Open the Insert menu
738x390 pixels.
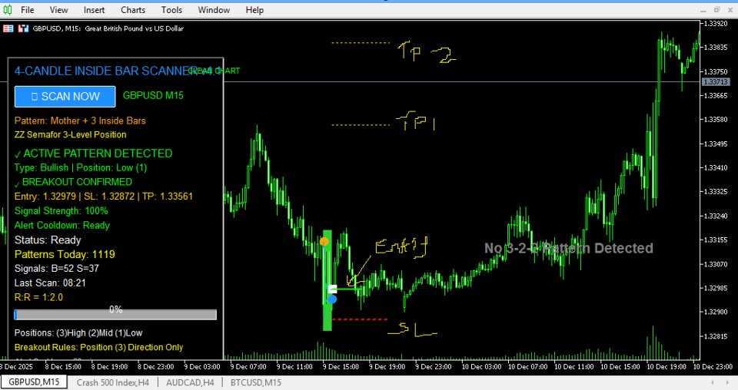[x=94, y=10]
